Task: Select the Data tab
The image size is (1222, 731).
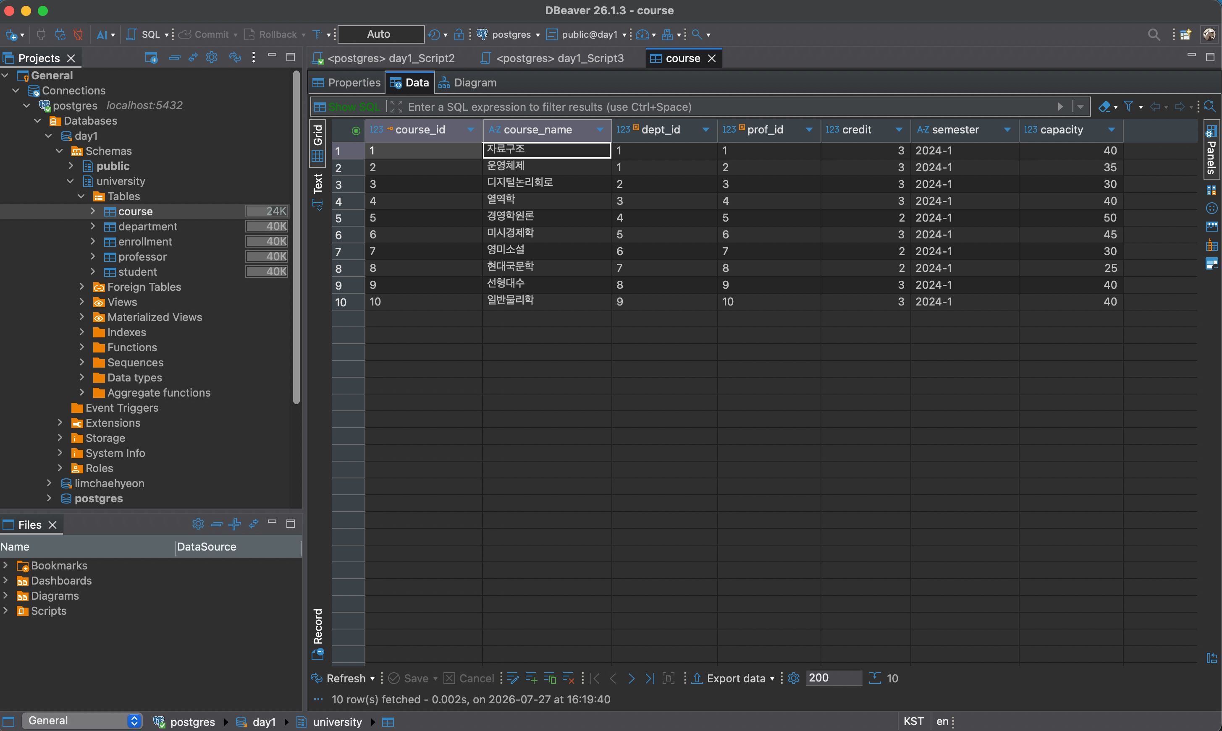Action: (x=409, y=83)
